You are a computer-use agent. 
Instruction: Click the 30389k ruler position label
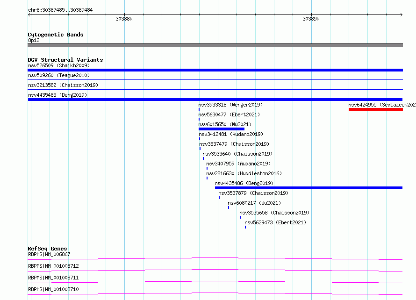(311, 19)
